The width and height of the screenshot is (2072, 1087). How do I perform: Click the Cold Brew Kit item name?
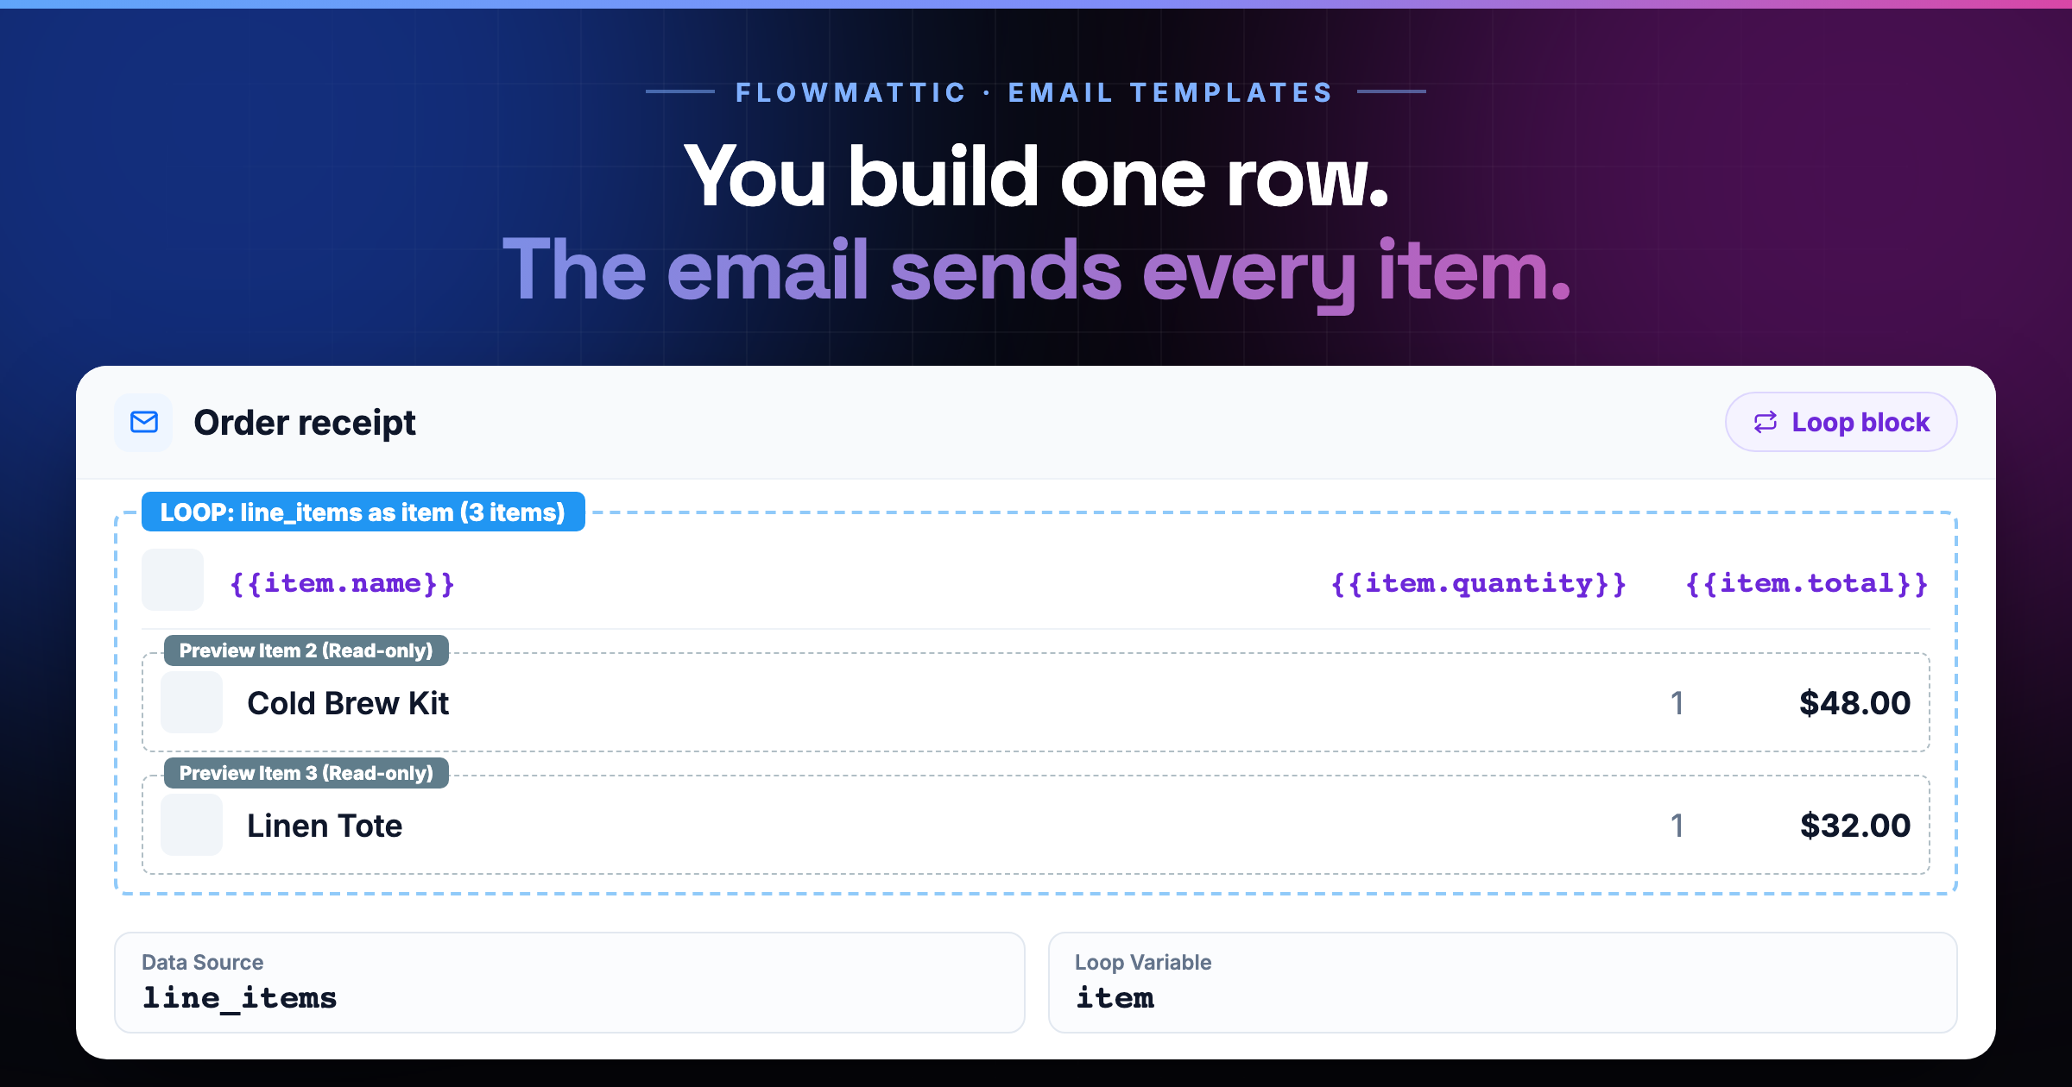click(348, 703)
